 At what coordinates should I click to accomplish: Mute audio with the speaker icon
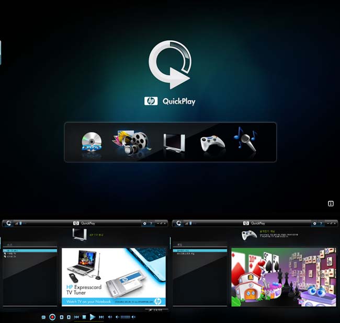pos(110,317)
